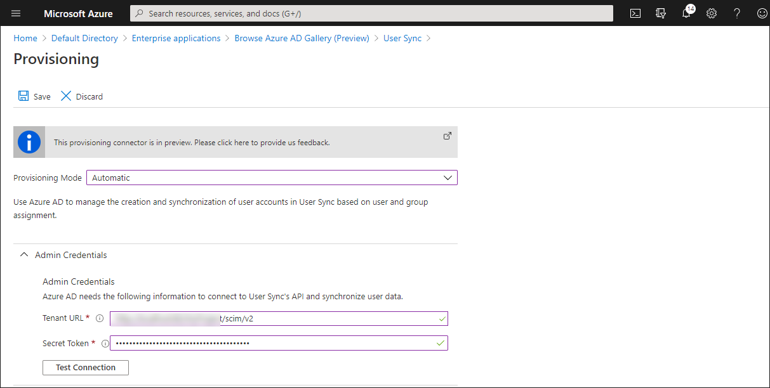Launch Cloud Shell from the top bar
This screenshot has width=770, height=388.
[635, 13]
